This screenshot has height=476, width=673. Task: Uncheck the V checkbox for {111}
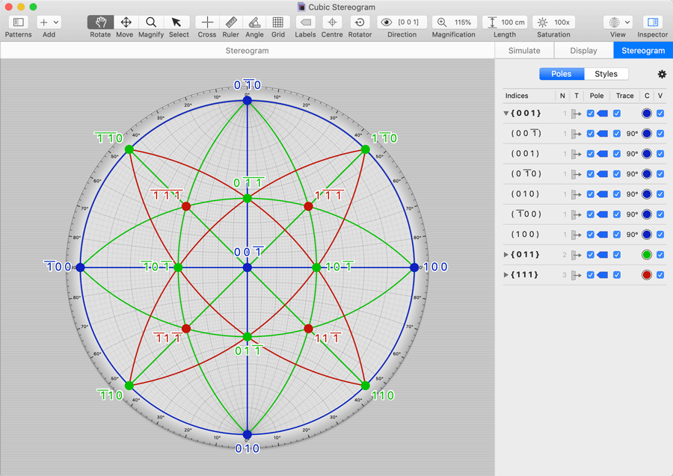[660, 275]
